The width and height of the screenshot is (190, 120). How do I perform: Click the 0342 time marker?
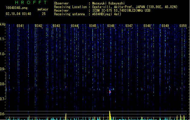(39, 26)
